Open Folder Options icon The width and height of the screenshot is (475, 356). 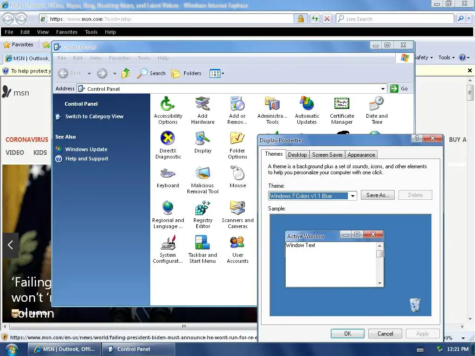pyautogui.click(x=237, y=145)
